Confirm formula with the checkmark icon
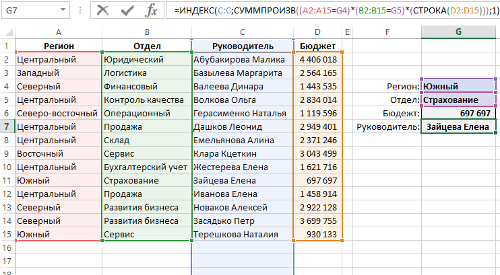Image resolution: width=500 pixels, height=275 pixels. (127, 11)
